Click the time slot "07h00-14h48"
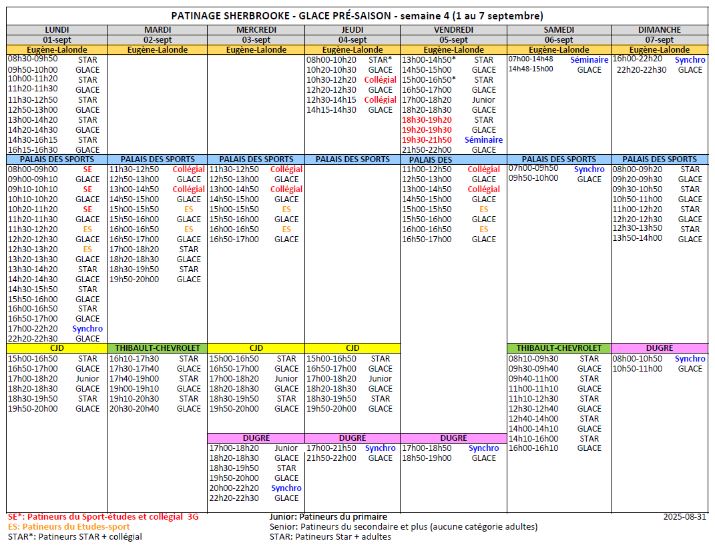Screen dimensions: 715x545 tap(531, 59)
